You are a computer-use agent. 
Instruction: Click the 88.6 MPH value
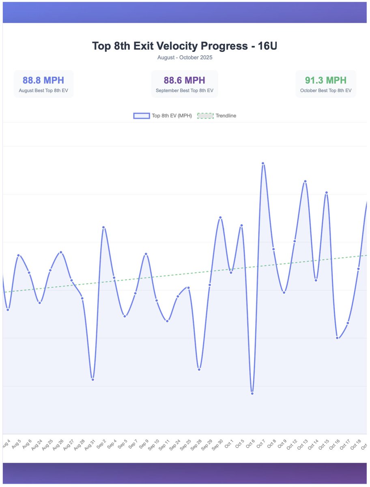pyautogui.click(x=185, y=80)
